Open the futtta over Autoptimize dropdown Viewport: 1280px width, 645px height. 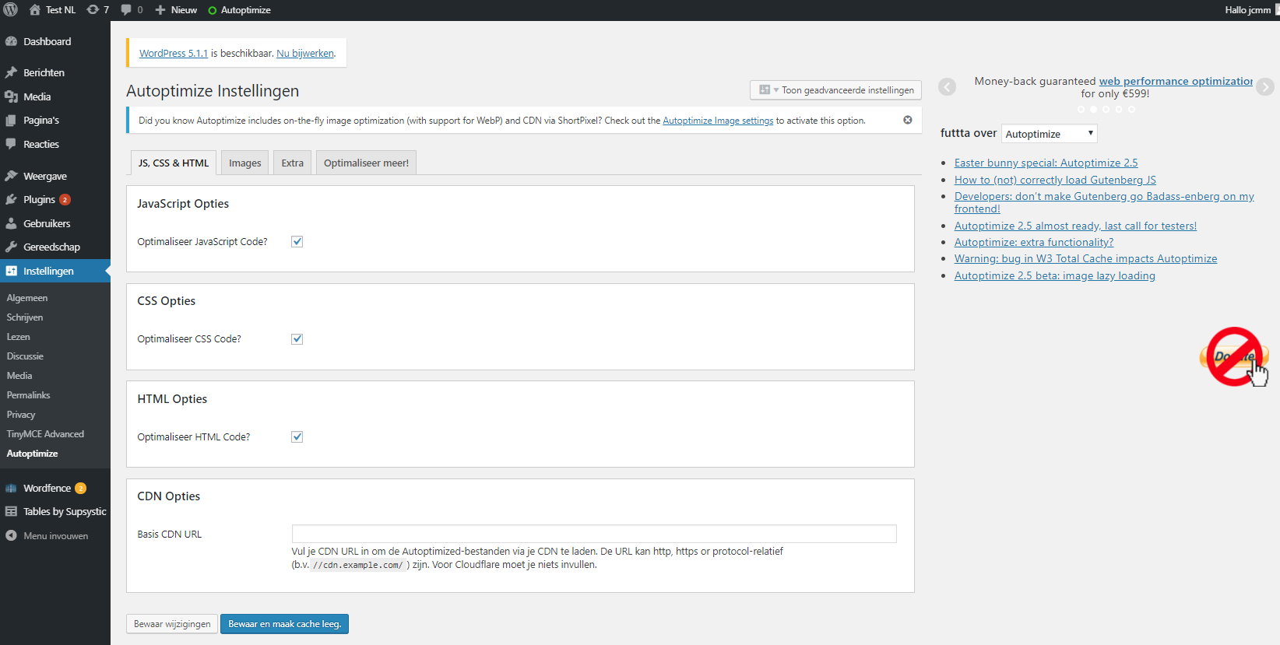[x=1049, y=134]
